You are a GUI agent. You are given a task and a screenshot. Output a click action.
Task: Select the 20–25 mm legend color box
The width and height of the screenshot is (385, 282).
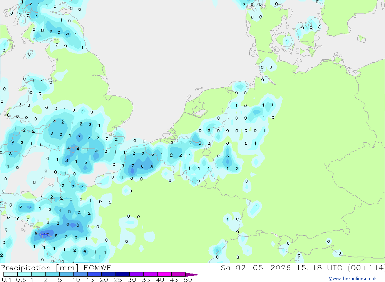tap(108, 274)
